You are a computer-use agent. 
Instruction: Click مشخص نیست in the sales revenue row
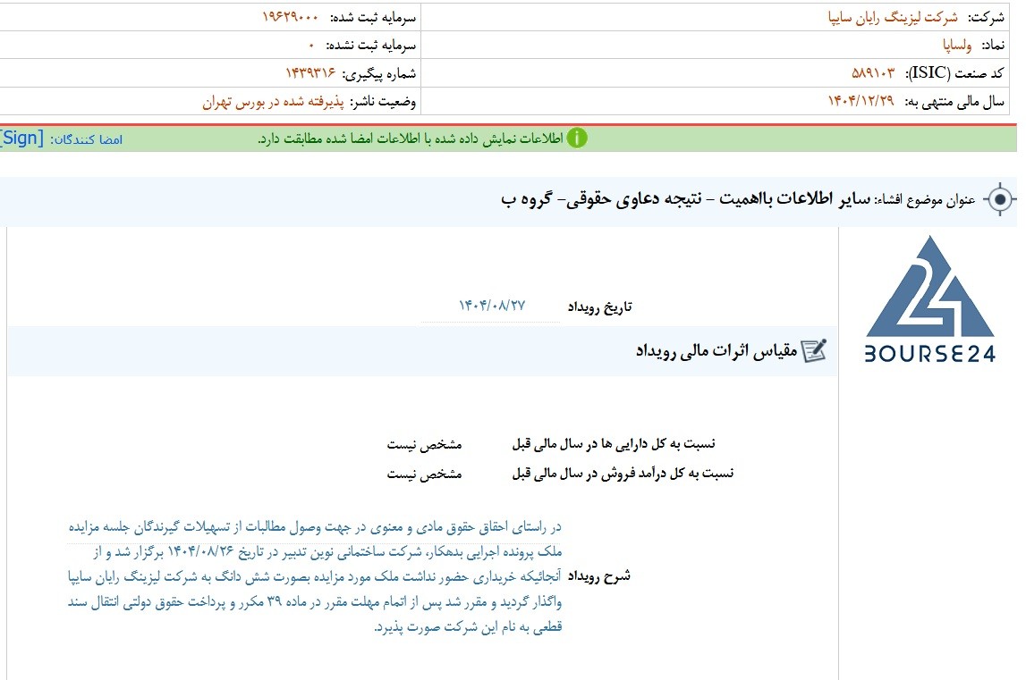pyautogui.click(x=424, y=474)
